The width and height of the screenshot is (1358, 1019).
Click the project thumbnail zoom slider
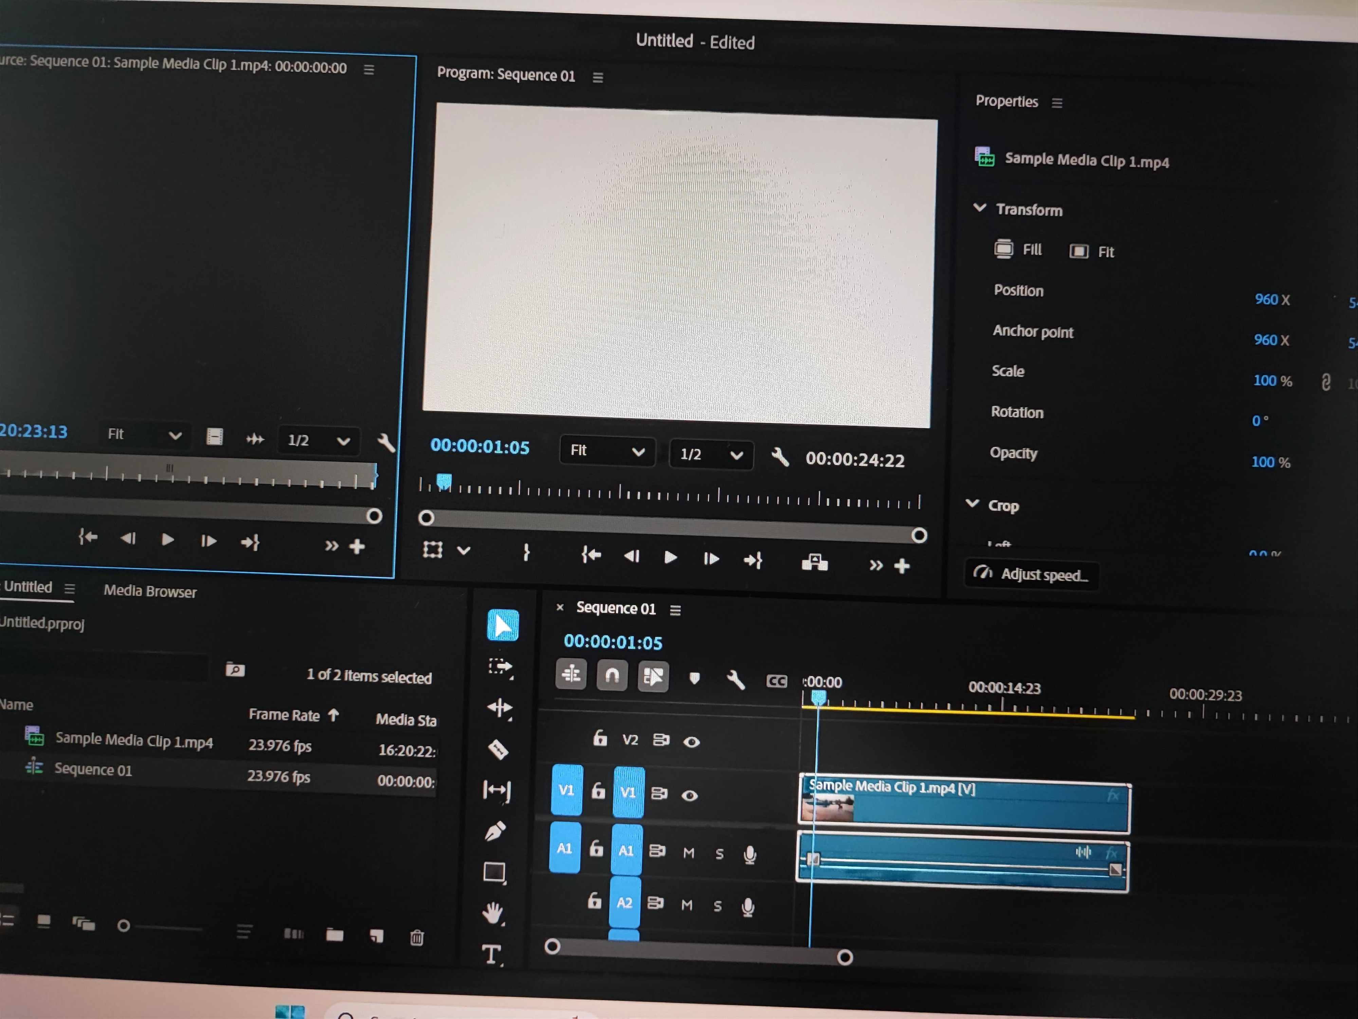point(124,926)
